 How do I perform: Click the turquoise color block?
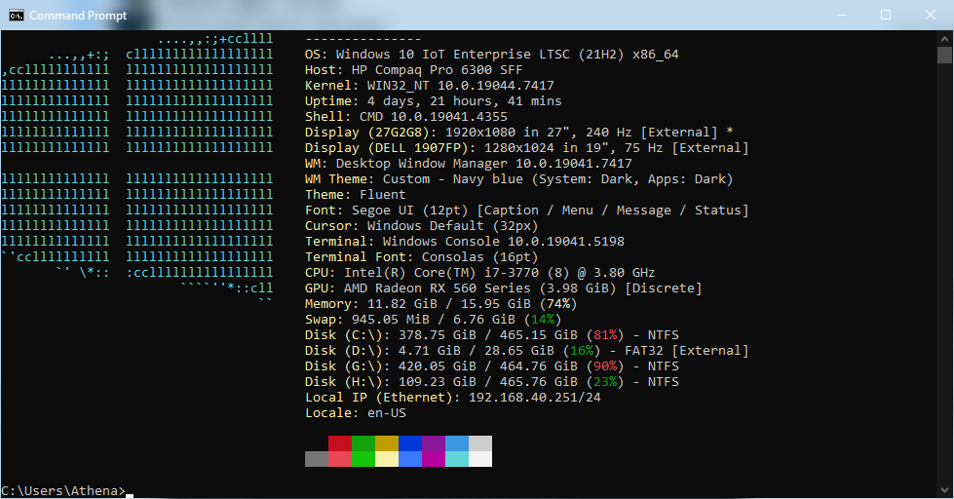click(x=457, y=459)
